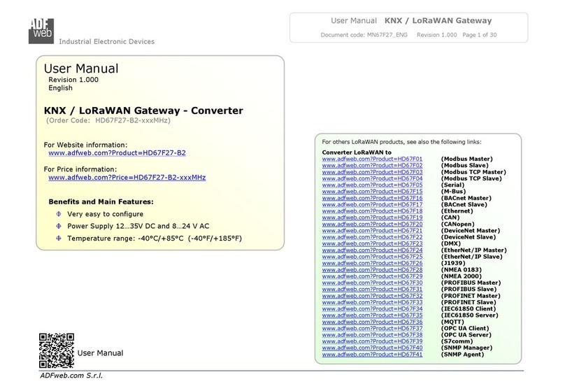The height and width of the screenshot is (391, 565).
Task: Click the '(Modbus Master)' label
Action: [466, 159]
